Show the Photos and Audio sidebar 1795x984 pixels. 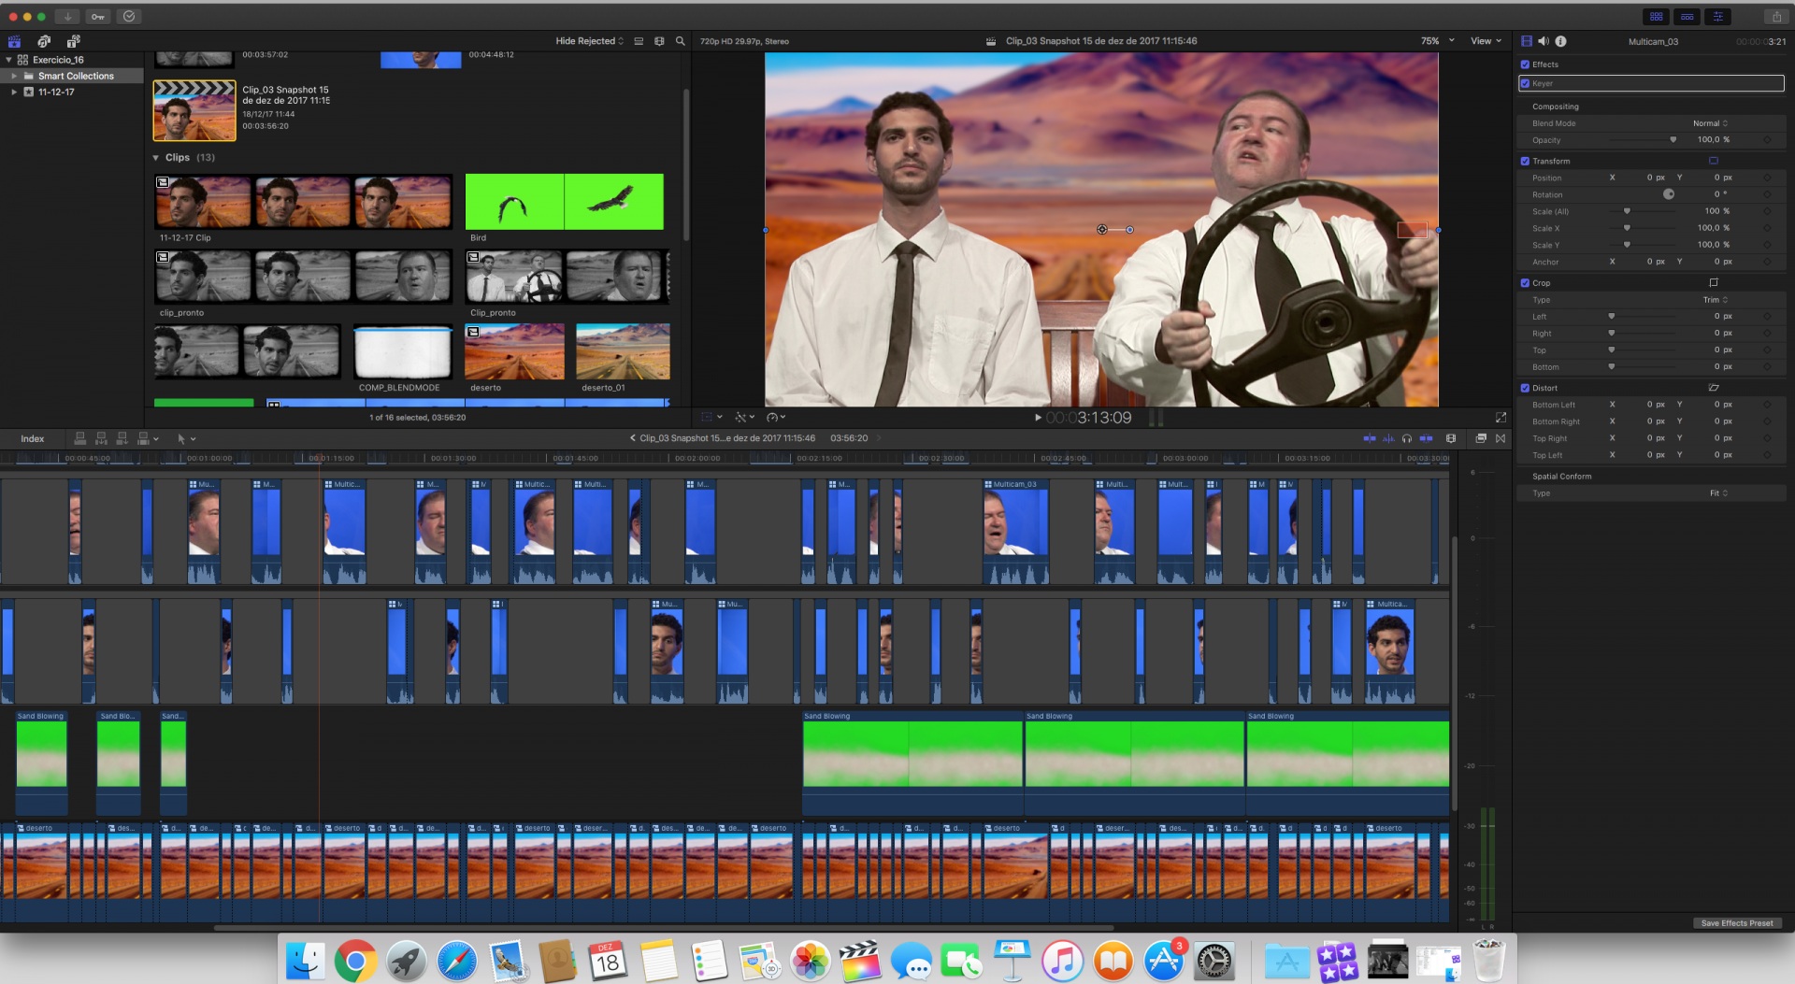(44, 41)
